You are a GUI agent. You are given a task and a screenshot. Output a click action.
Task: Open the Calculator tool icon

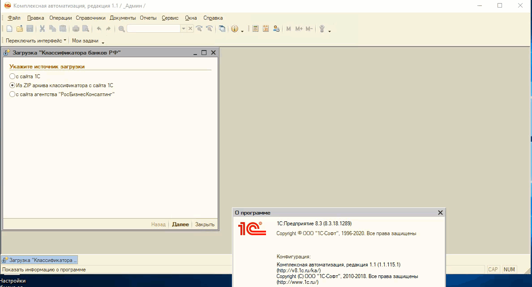pyautogui.click(x=256, y=29)
